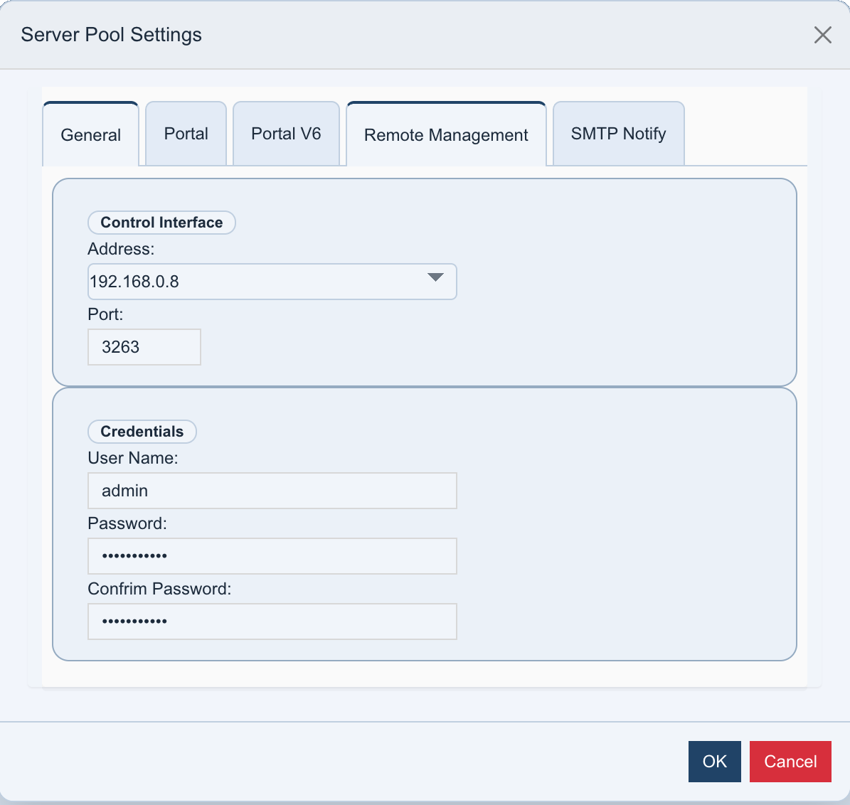Image resolution: width=850 pixels, height=805 pixels.
Task: Select the User Name field containing admin
Action: tap(272, 491)
